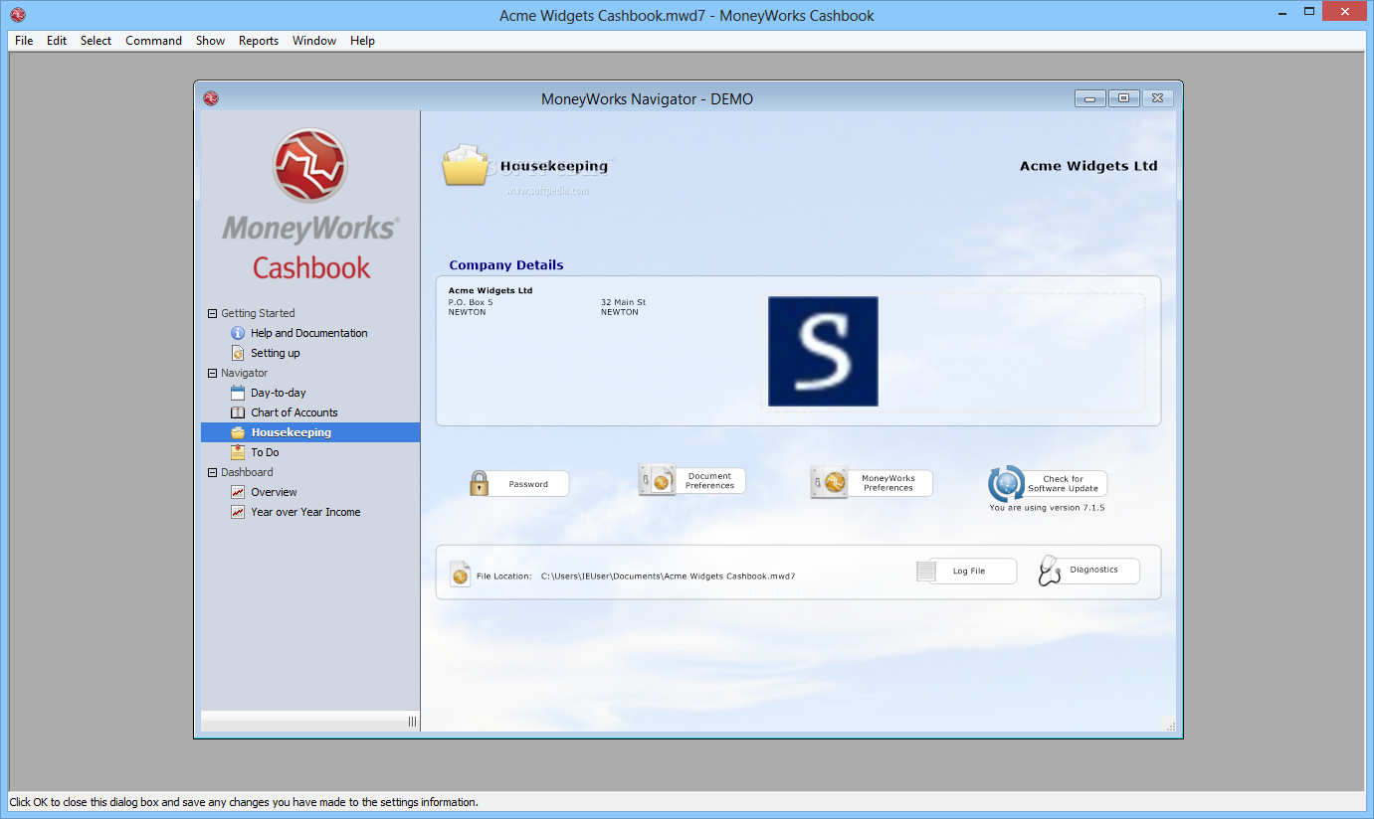Viewport: 1374px width, 819px height.
Task: Click the padlock icon next to Password
Action: click(x=480, y=483)
